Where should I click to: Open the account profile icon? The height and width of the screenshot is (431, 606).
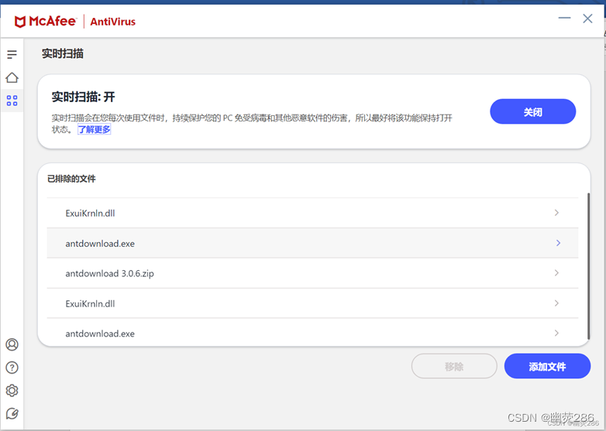pos(12,344)
